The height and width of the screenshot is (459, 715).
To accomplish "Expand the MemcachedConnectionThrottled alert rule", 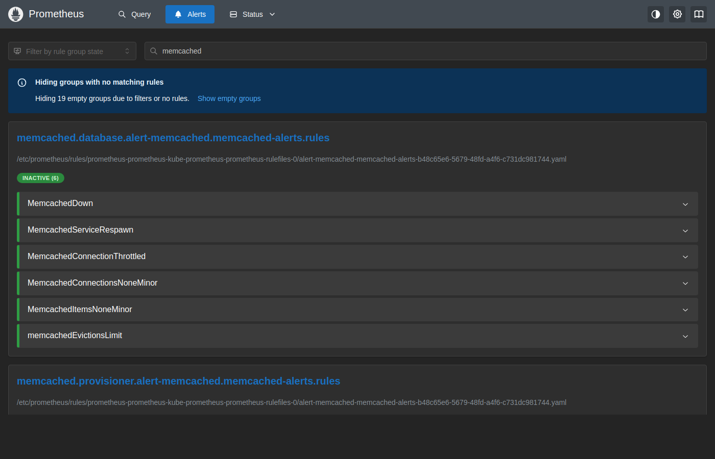I will (357, 257).
